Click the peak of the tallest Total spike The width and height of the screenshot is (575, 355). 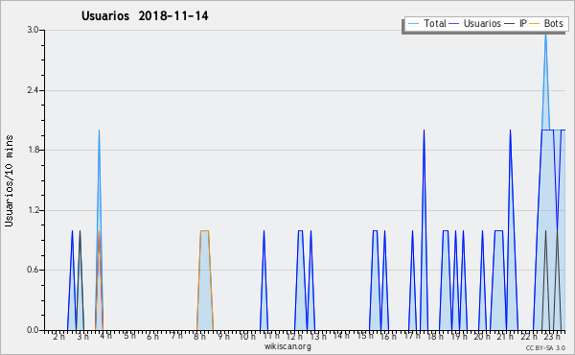(545, 34)
